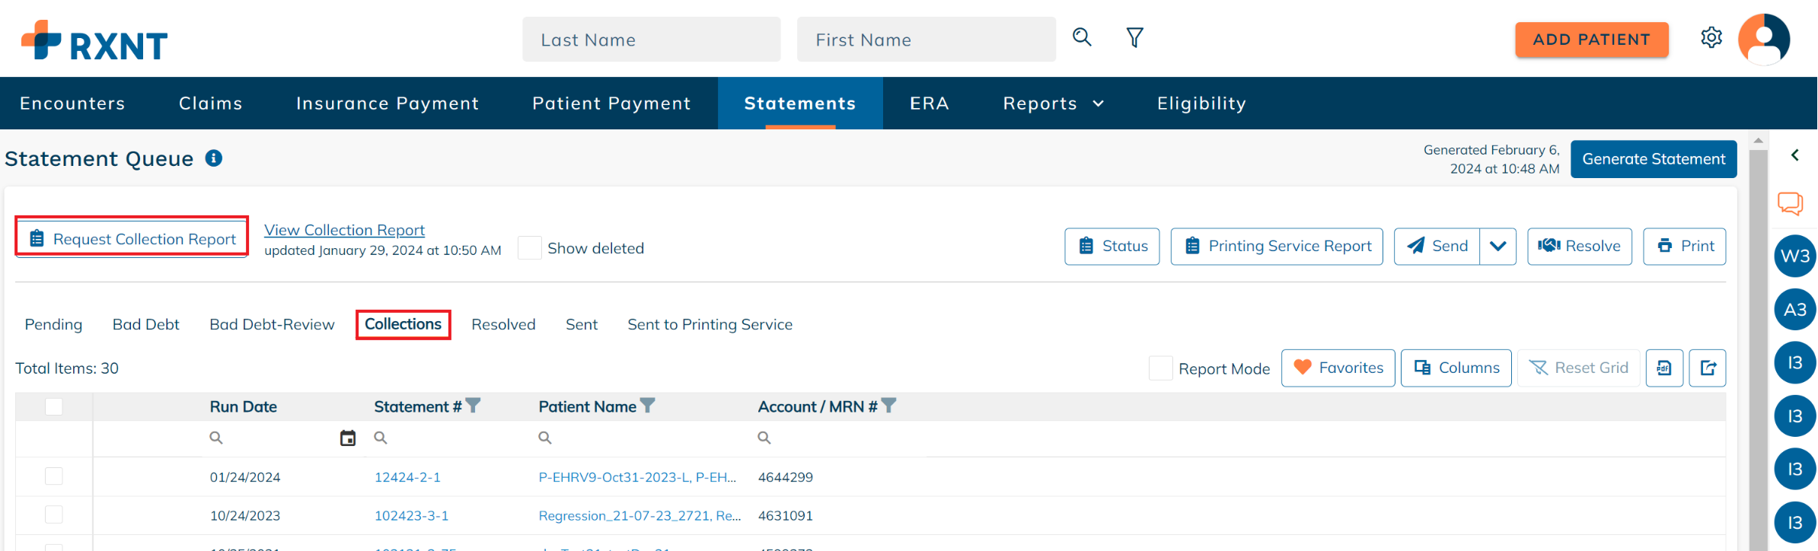The image size is (1818, 551).
Task: Filter the Statement # column
Action: pyautogui.click(x=474, y=406)
